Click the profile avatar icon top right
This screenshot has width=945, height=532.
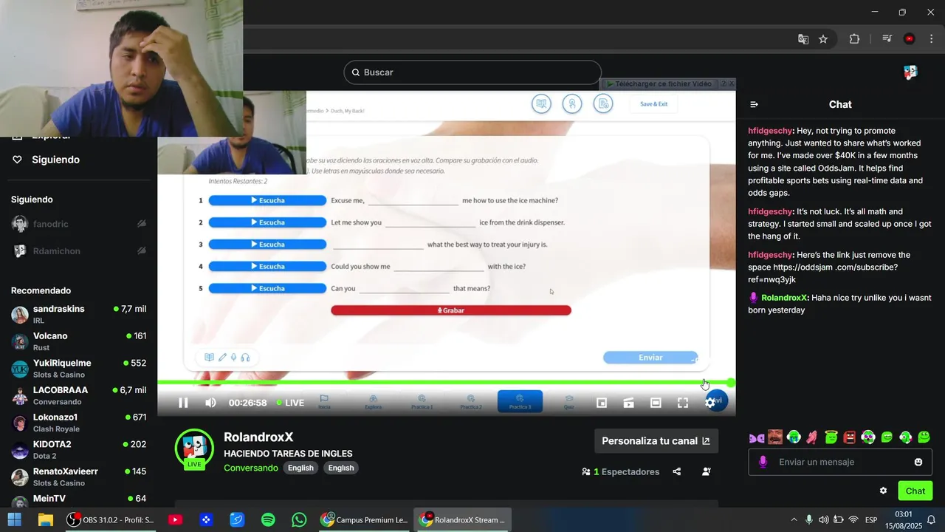click(910, 72)
